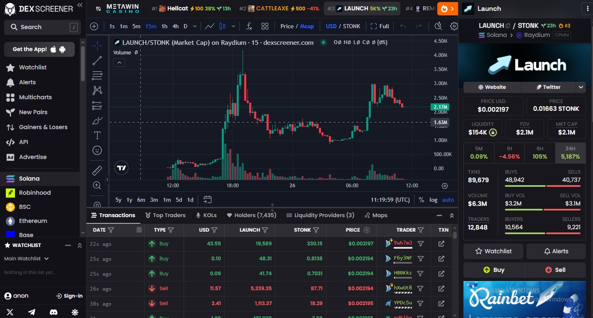
Task: Select the trend line drawing tool
Action: click(97, 61)
